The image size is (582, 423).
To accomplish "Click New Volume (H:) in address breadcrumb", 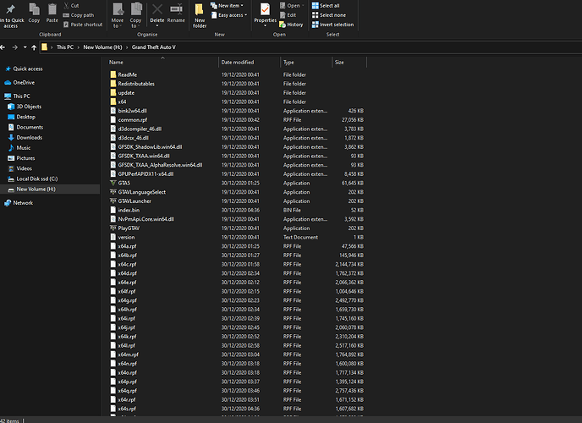I will click(102, 47).
